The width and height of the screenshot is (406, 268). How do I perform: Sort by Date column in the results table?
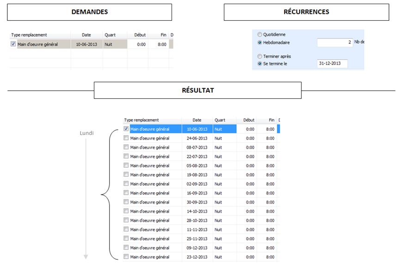click(197, 120)
